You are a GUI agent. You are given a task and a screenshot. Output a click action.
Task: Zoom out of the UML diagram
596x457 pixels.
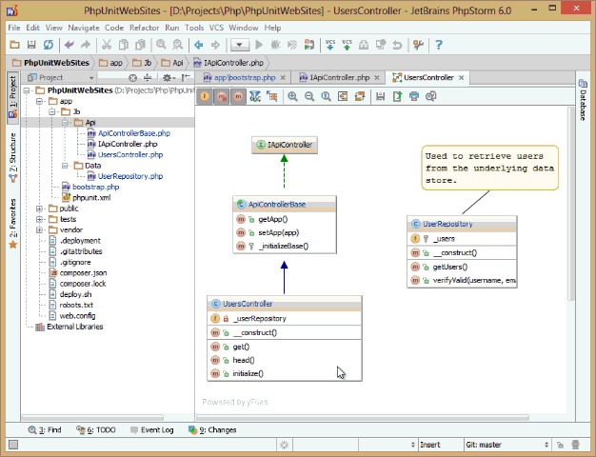tap(309, 96)
